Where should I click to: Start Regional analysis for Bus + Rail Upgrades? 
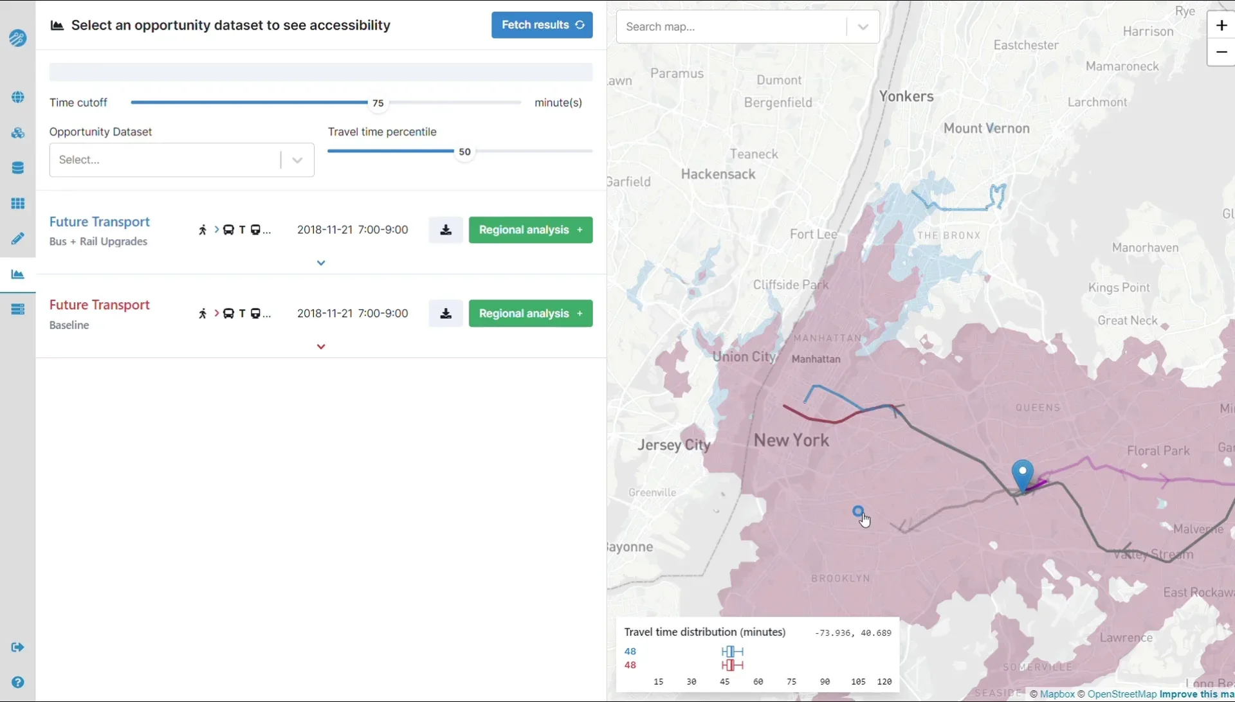pyautogui.click(x=530, y=230)
